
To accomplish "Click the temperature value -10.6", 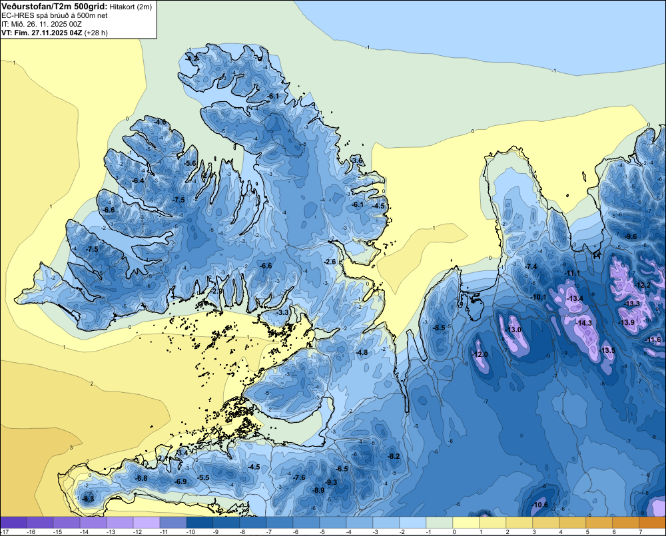I will tap(541, 505).
